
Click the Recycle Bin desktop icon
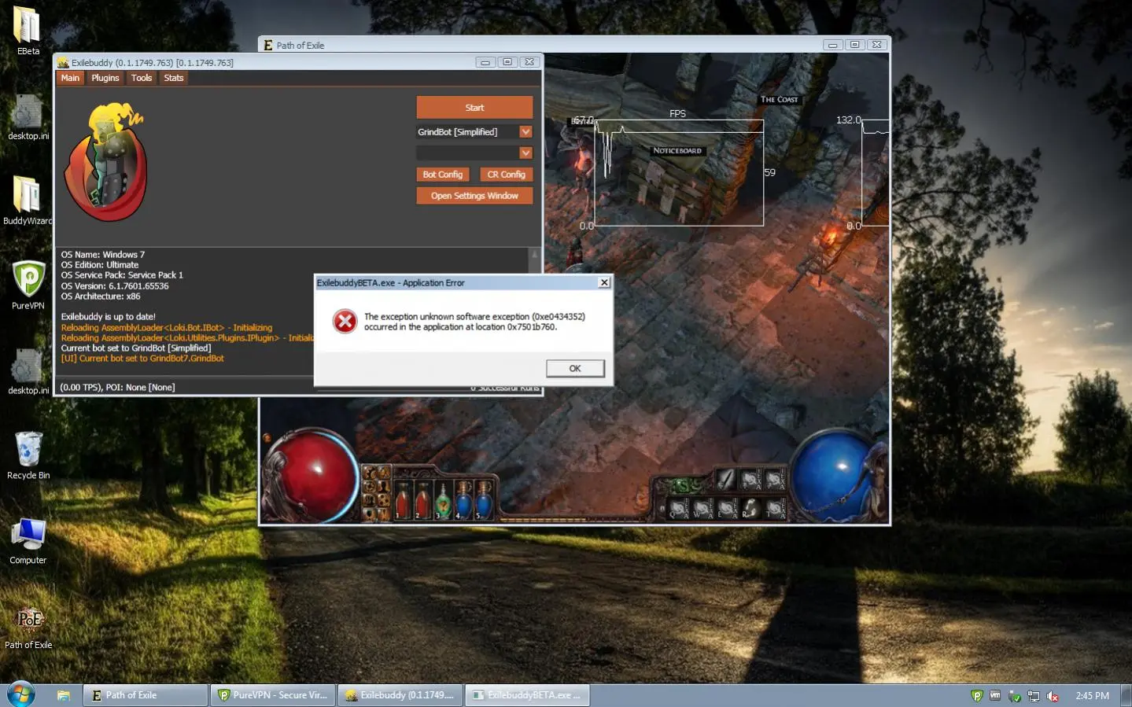coord(28,450)
